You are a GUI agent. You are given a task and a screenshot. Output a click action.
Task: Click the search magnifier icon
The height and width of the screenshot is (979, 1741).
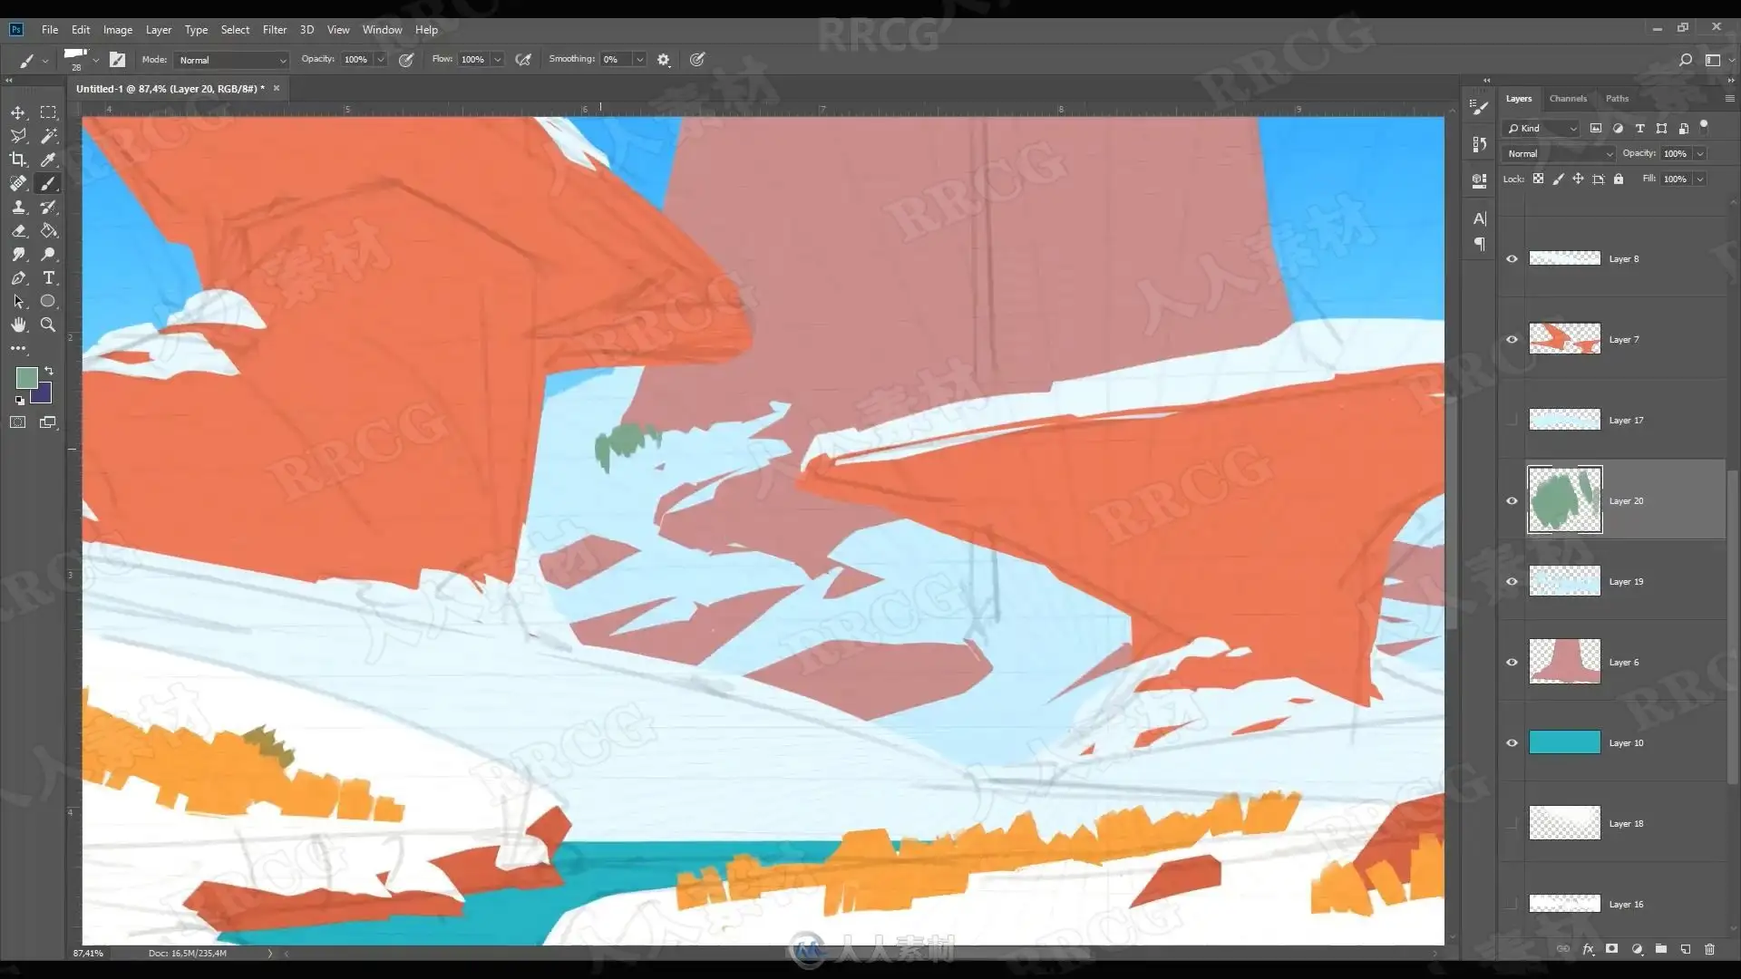tap(1685, 60)
